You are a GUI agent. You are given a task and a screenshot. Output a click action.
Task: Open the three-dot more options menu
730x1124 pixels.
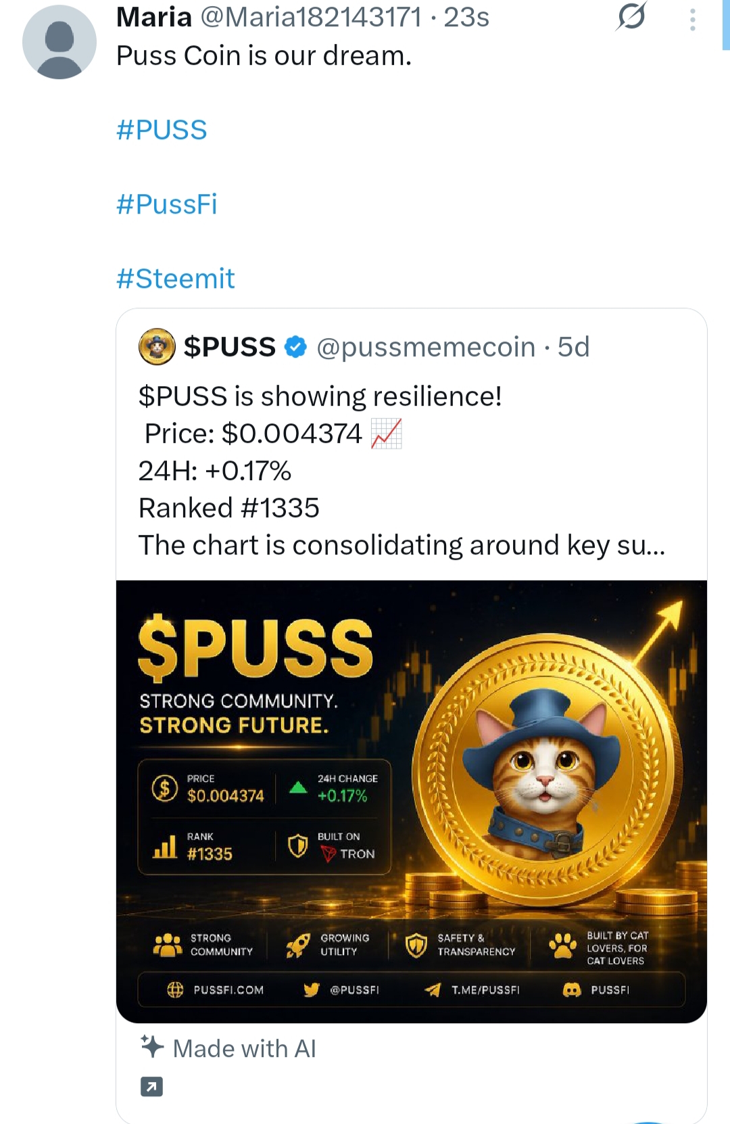(693, 20)
